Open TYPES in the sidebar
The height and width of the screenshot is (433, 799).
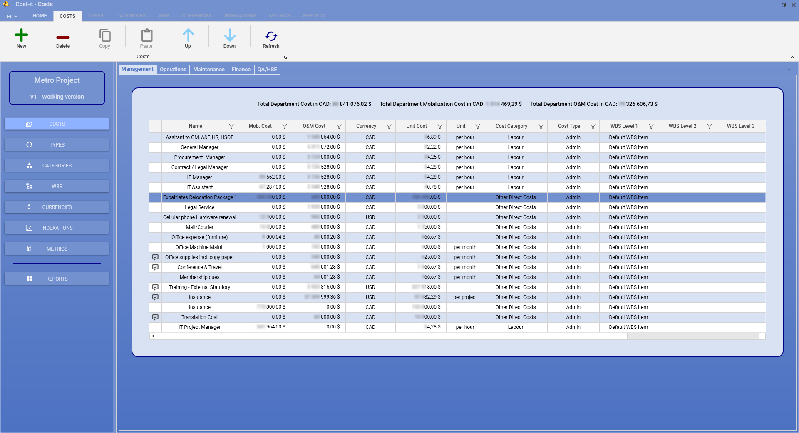[57, 145]
